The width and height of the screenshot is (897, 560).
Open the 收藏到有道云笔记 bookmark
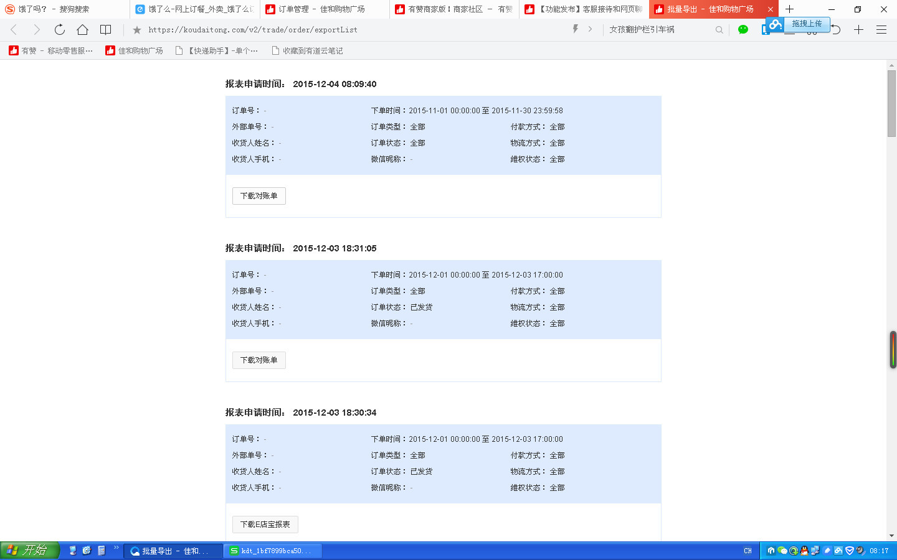coord(307,50)
